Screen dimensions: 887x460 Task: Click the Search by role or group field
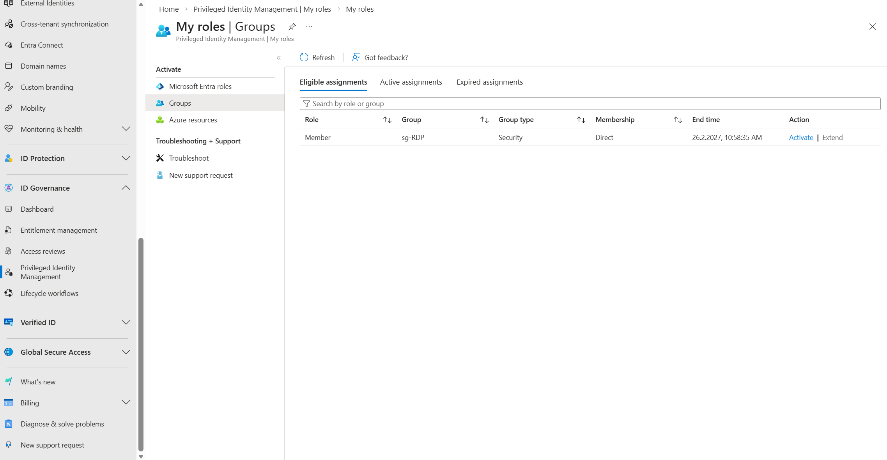[590, 104]
